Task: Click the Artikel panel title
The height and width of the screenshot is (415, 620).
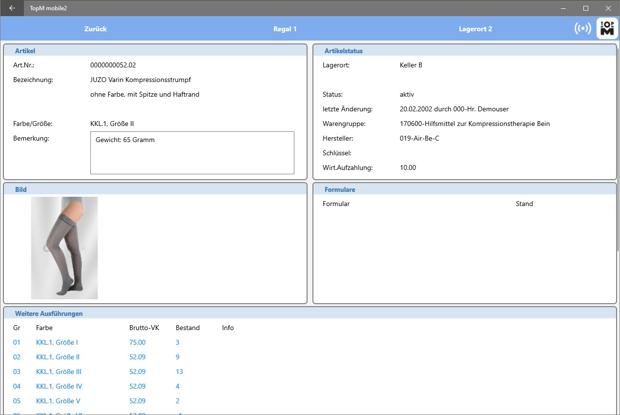Action: (25, 51)
